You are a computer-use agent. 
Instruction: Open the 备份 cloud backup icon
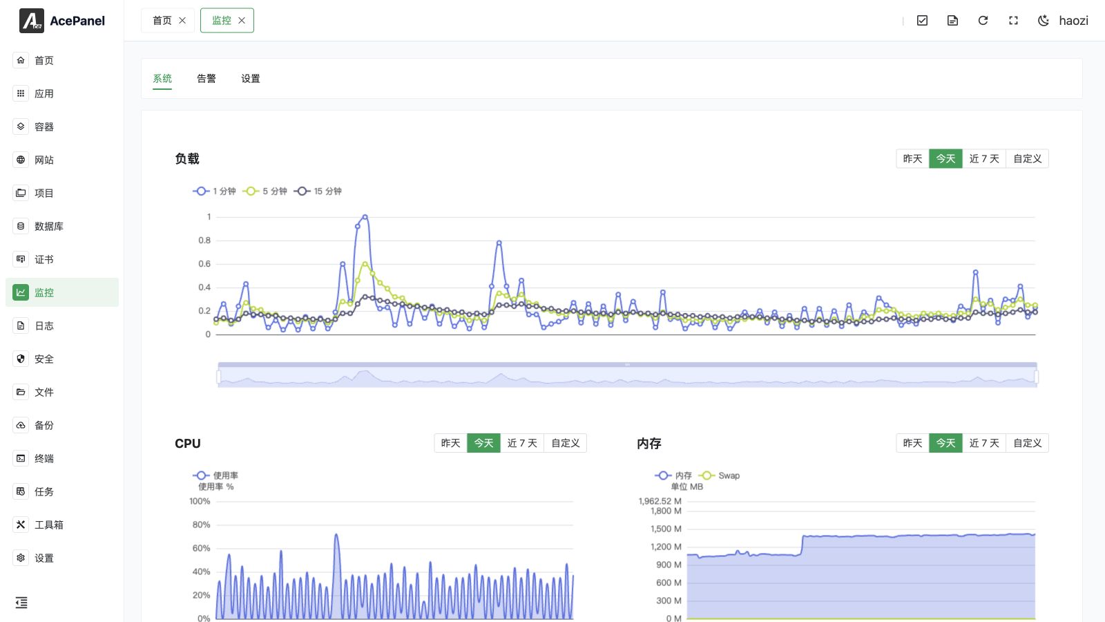click(x=21, y=425)
